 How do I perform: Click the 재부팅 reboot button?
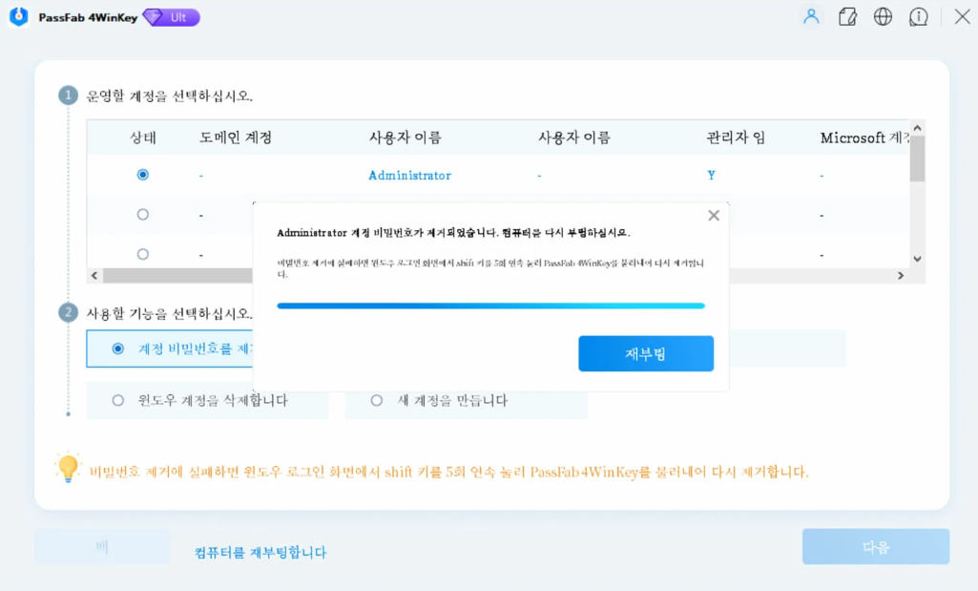(646, 353)
